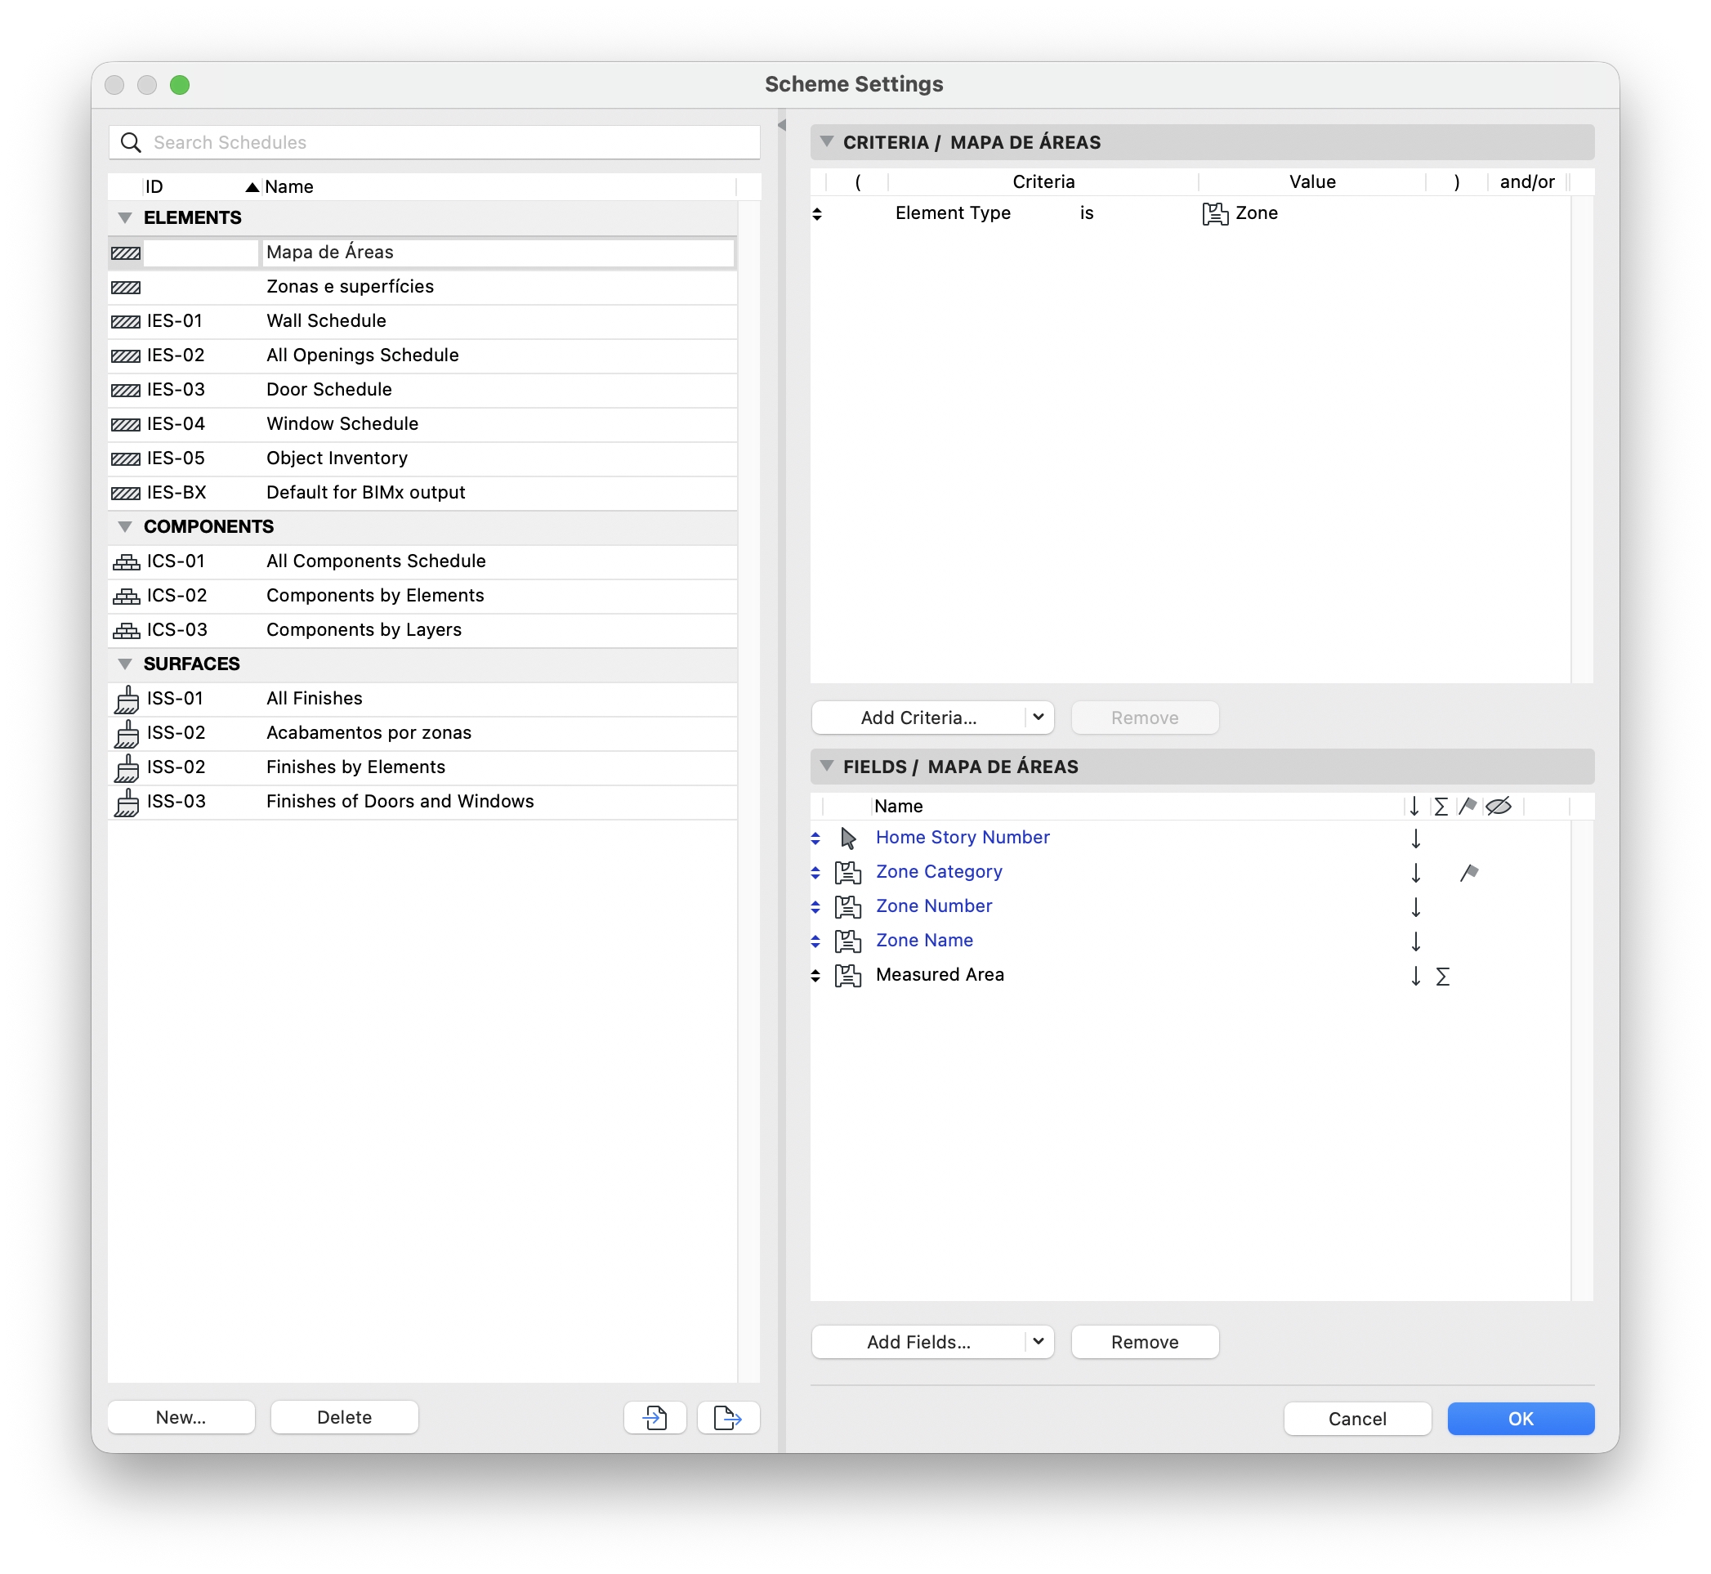Toggle the flag marker on Zone Category
1711x1574 pixels.
[x=1468, y=873]
